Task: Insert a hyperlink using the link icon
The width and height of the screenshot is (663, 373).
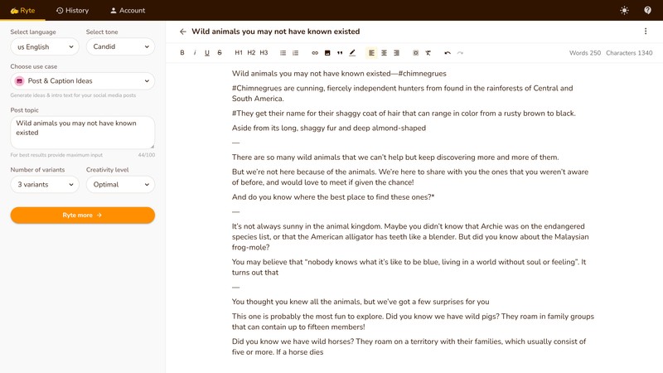Action: (x=315, y=53)
